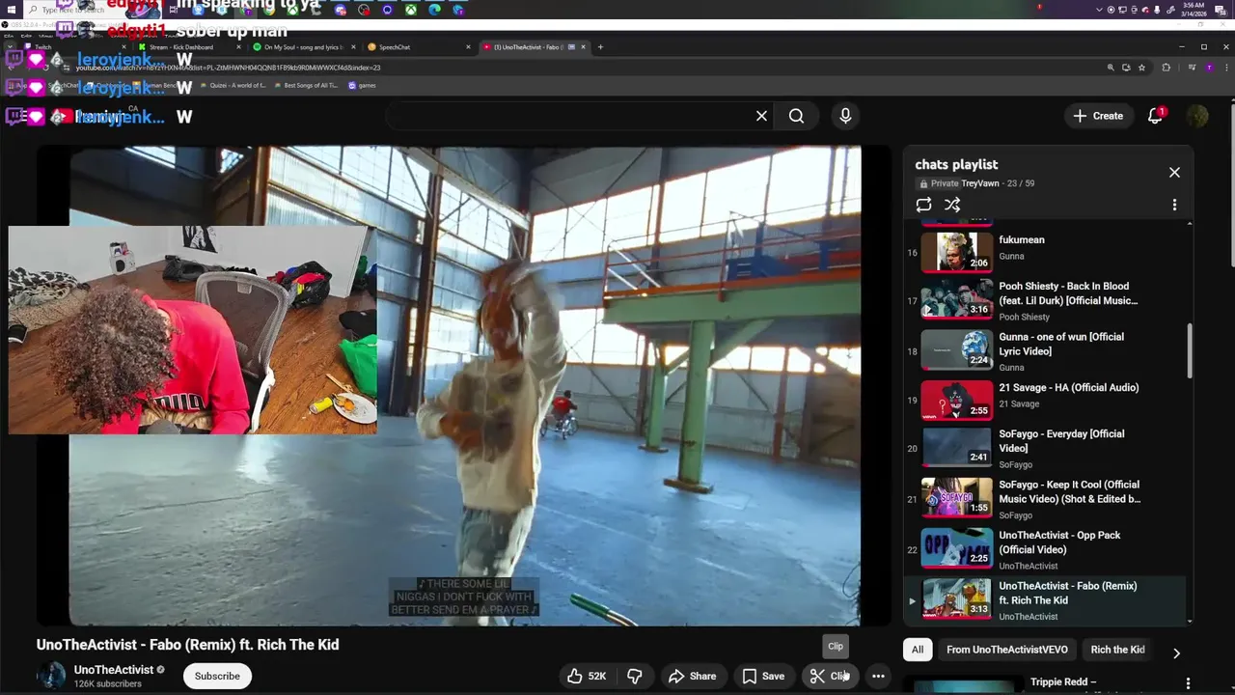Viewport: 1235px width, 695px height.
Task: Click the Create button
Action: coord(1098,116)
